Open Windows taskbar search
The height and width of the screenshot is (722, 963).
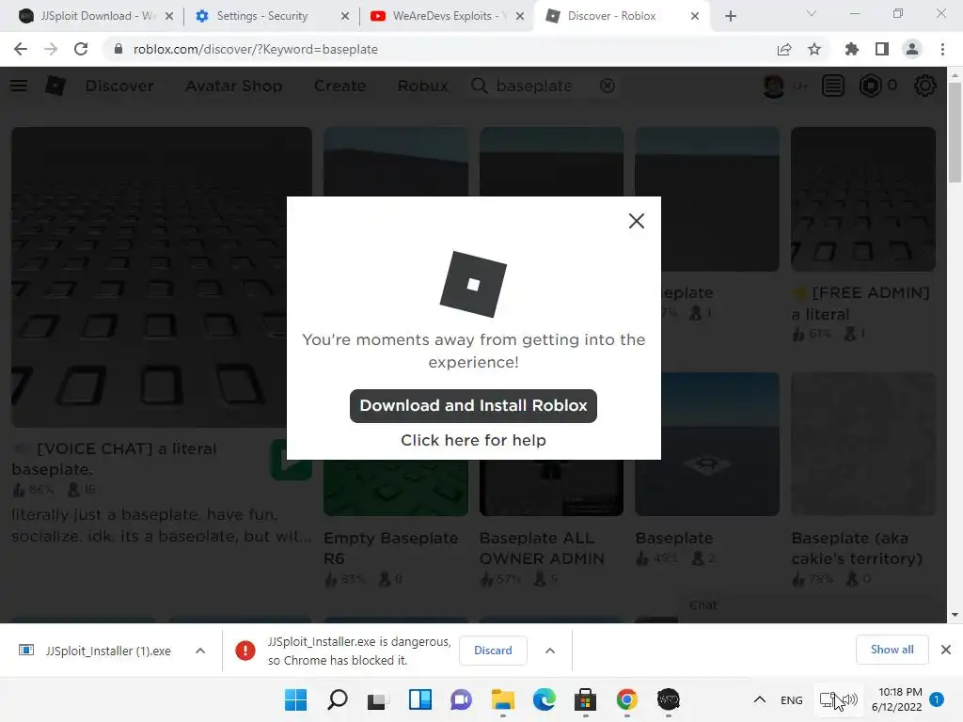point(338,699)
